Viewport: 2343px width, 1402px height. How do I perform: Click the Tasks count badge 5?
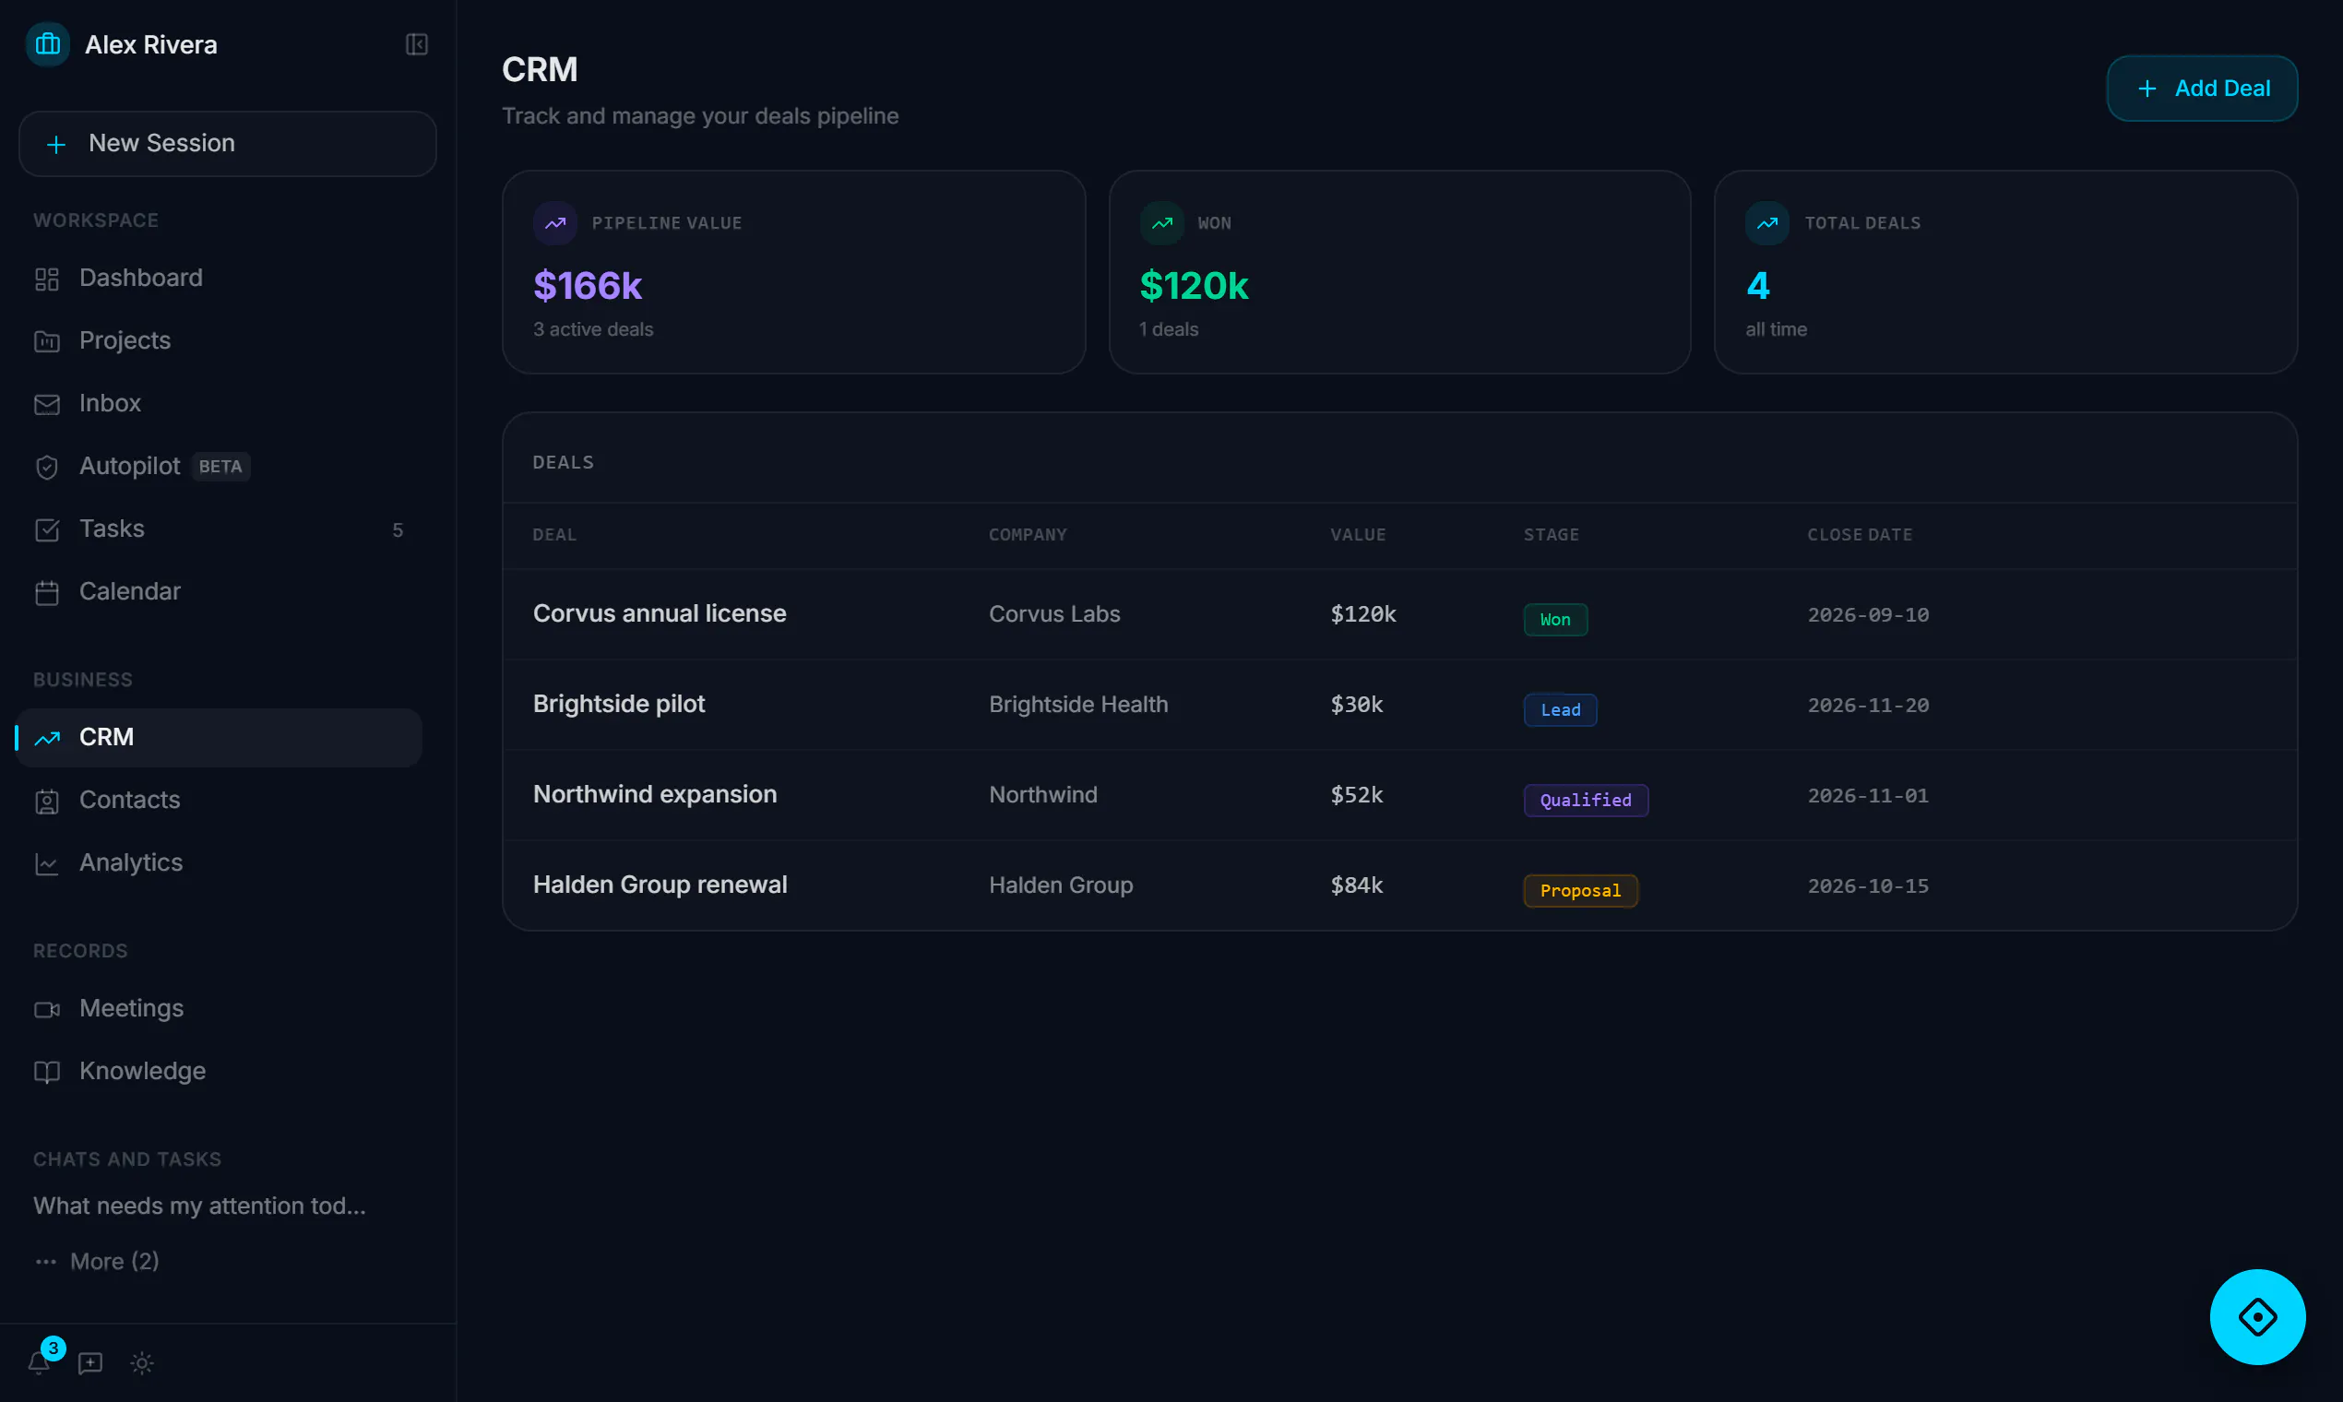coord(398,530)
